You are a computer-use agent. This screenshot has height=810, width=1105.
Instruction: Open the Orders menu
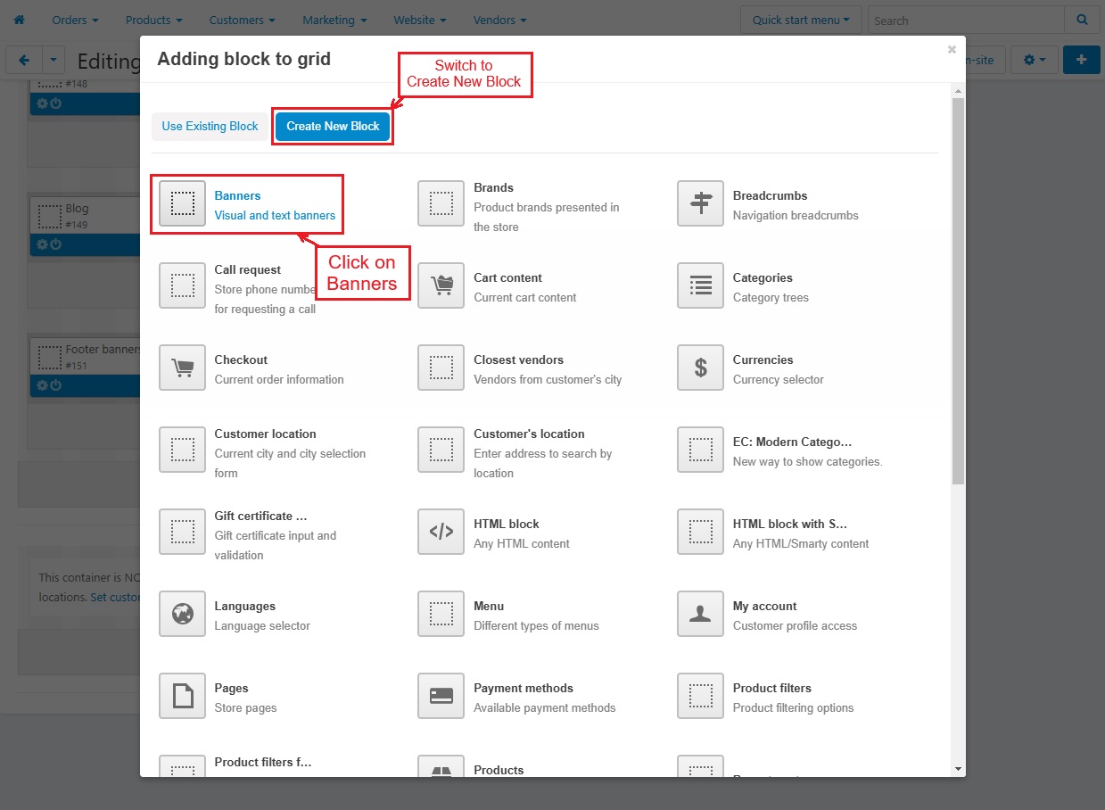coord(75,20)
